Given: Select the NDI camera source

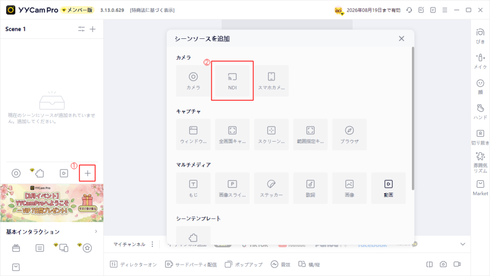Looking at the screenshot, I should (232, 81).
